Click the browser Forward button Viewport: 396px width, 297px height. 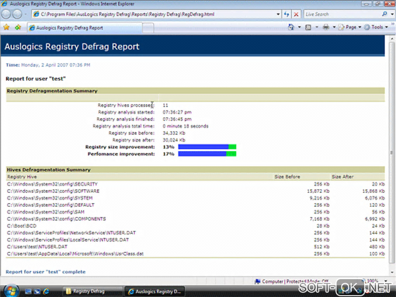[x=17, y=14]
